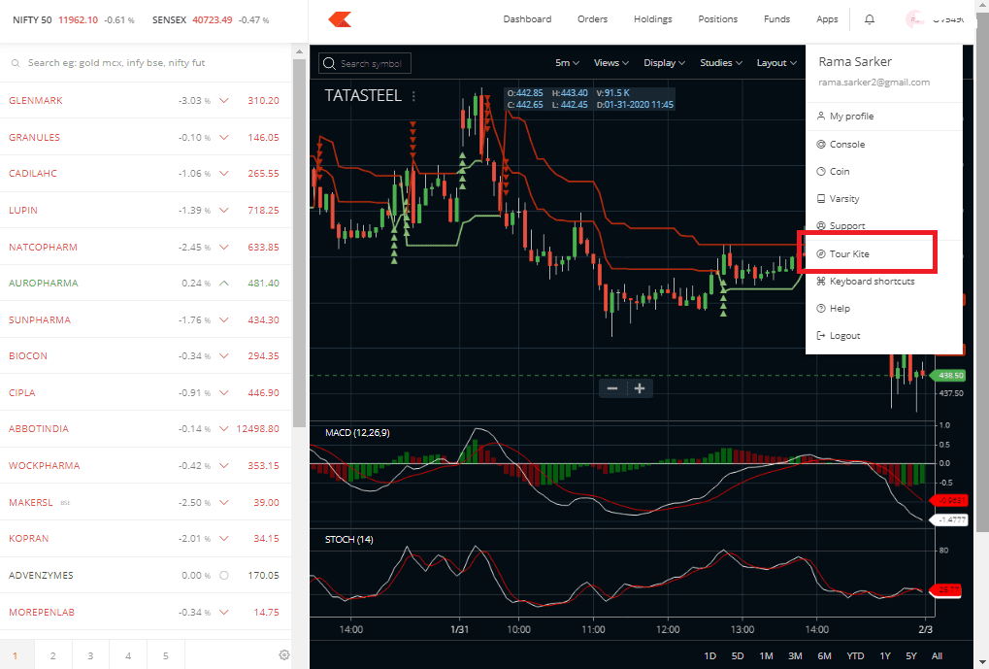Click the Support lifebuoy icon
The image size is (989, 669).
(820, 225)
